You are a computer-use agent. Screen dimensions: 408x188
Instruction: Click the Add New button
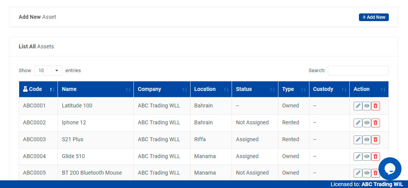click(373, 17)
